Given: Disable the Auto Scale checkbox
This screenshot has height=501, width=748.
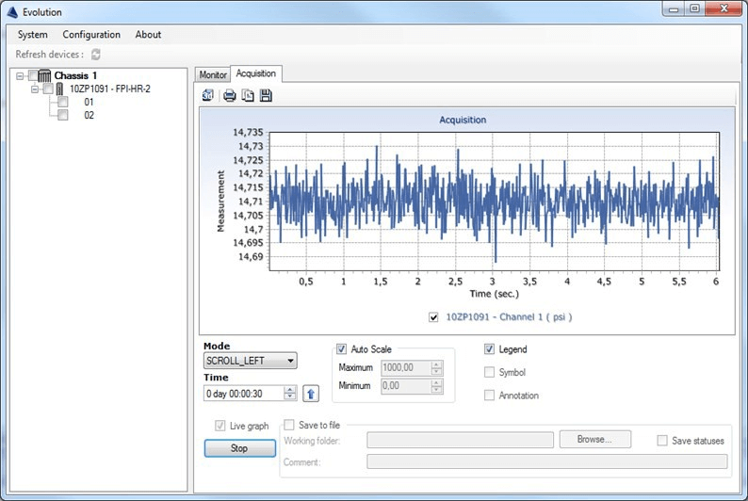Looking at the screenshot, I should 342,349.
